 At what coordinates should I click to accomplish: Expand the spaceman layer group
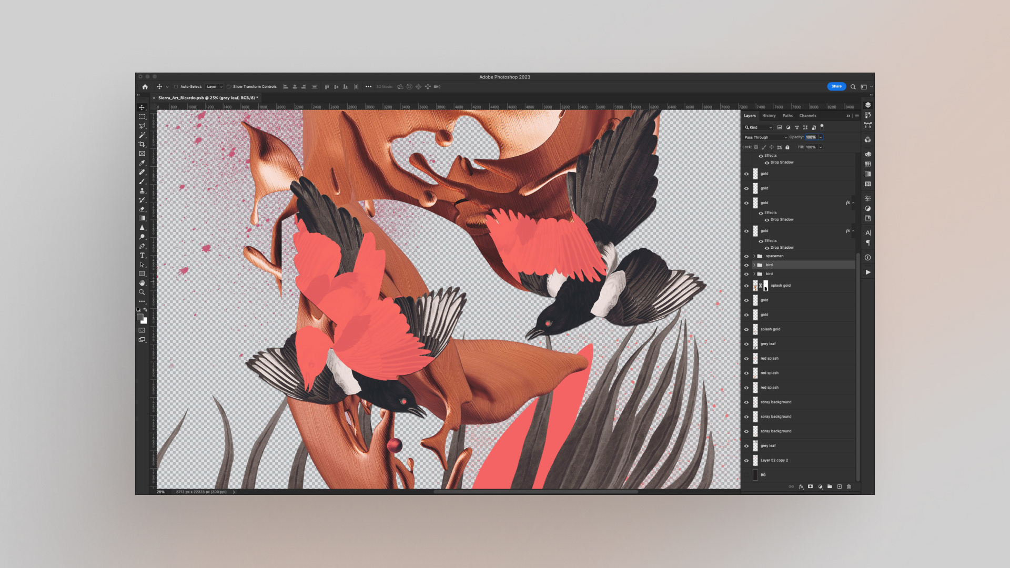tap(754, 256)
